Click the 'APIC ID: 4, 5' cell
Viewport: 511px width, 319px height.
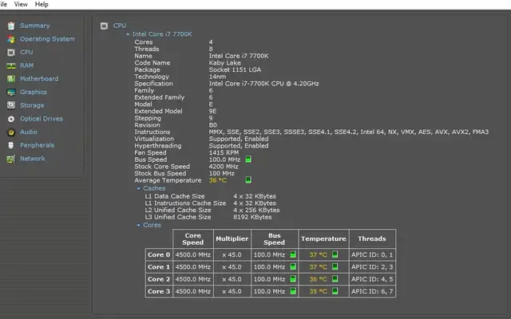click(372, 279)
